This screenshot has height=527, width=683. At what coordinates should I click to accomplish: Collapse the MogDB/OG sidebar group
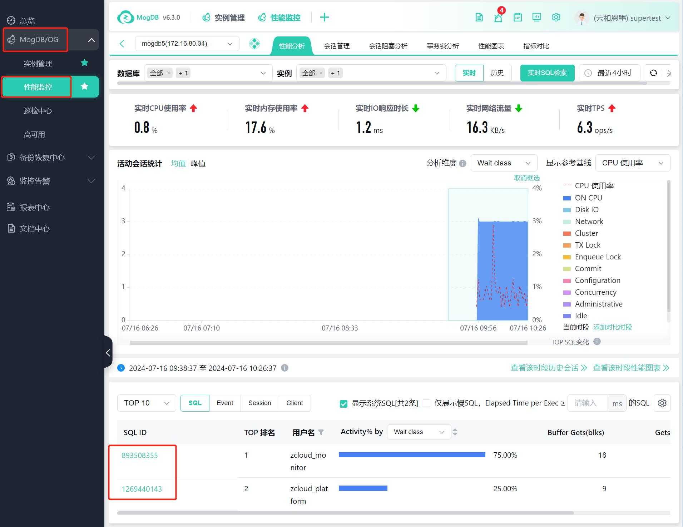pos(91,40)
